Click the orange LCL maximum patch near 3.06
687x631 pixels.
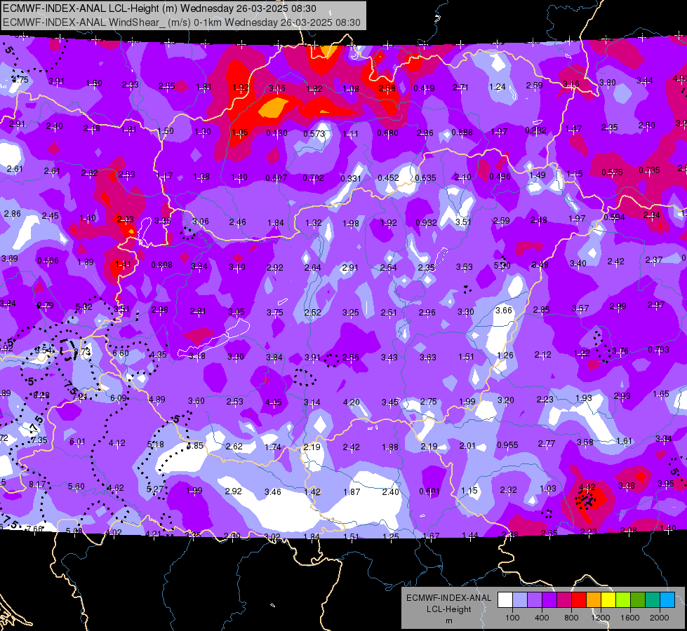(x=273, y=107)
